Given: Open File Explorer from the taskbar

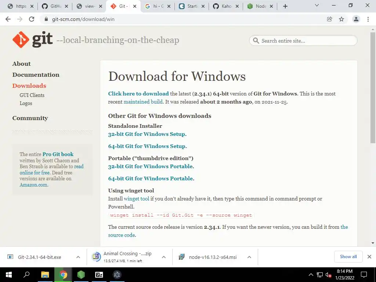Looking at the screenshot, I should [x=45, y=275].
